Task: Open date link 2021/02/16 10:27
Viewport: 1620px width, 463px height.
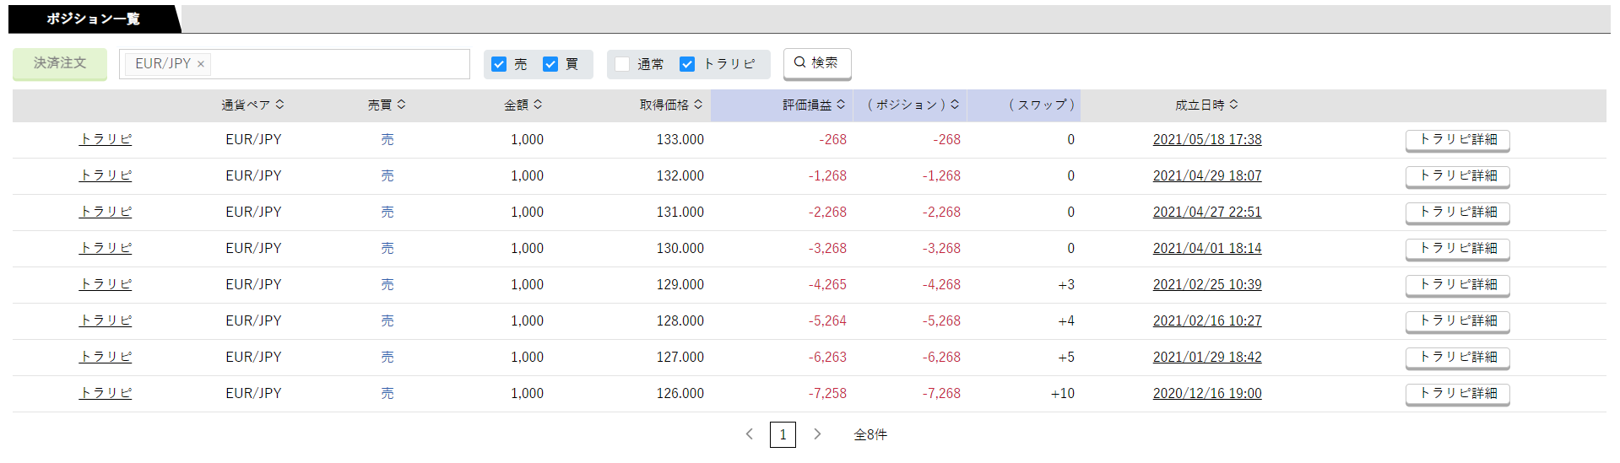Action: pos(1207,320)
